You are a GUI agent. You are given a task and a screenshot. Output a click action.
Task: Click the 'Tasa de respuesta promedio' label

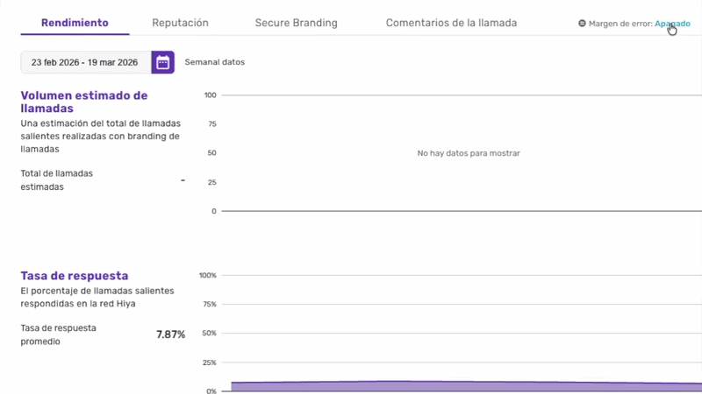click(x=58, y=334)
